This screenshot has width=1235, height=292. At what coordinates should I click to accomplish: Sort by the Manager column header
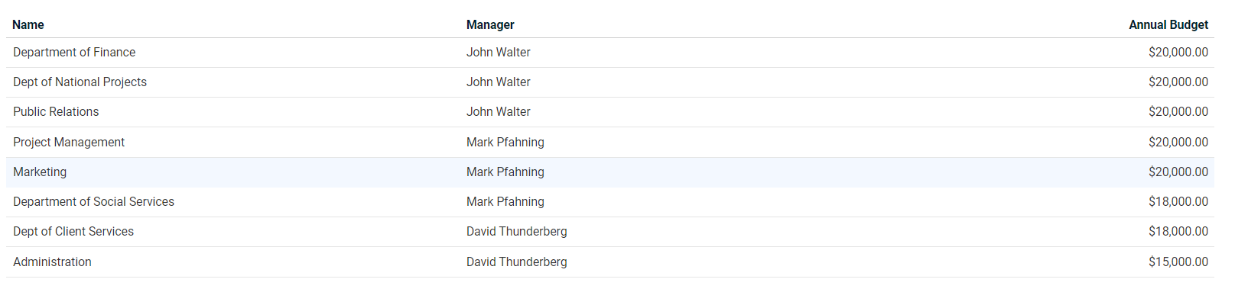click(x=490, y=24)
